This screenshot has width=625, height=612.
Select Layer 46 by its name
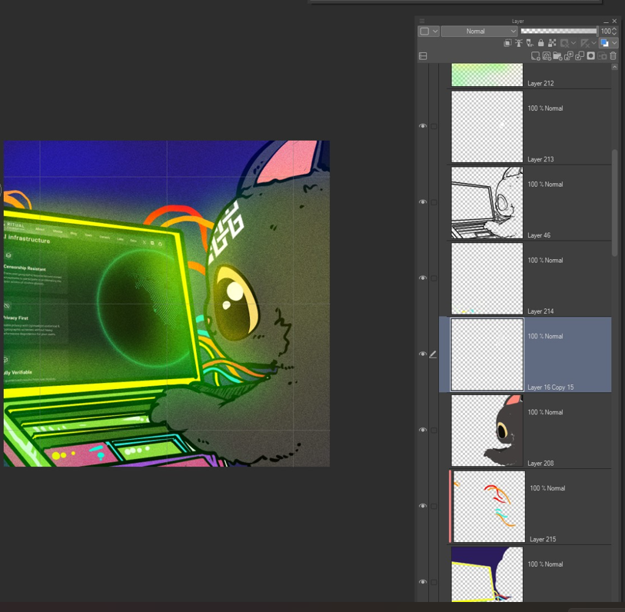coord(539,235)
